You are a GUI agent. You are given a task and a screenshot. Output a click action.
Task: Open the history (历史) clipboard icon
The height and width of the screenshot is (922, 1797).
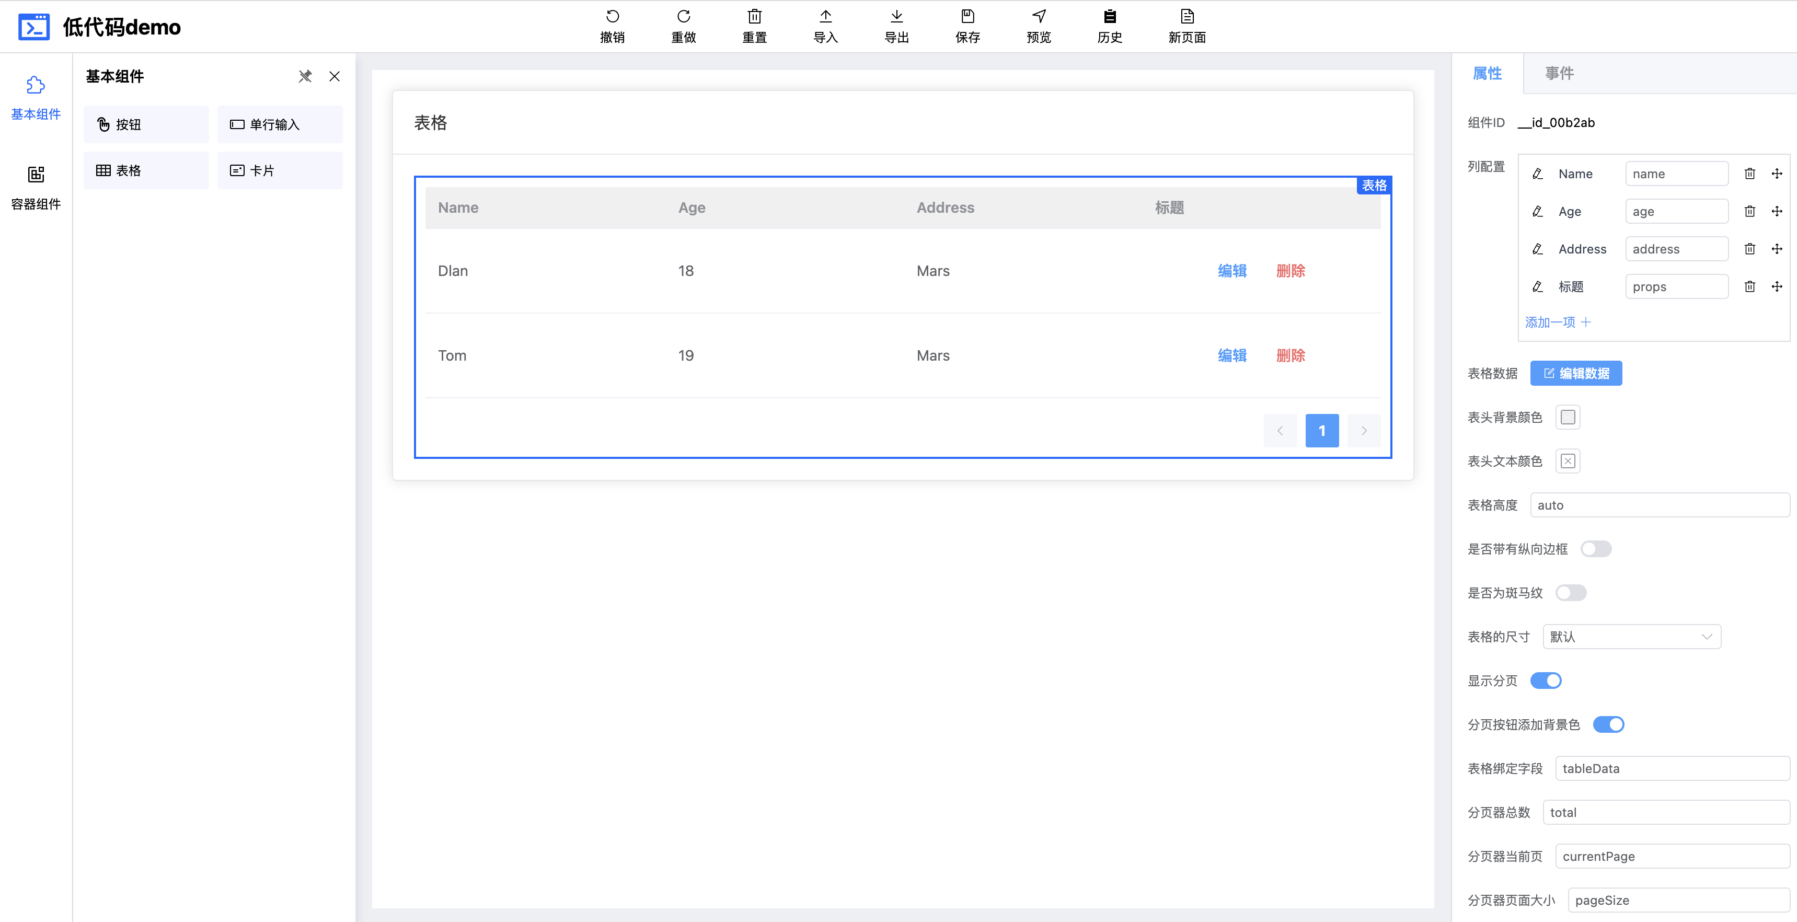1109,17
